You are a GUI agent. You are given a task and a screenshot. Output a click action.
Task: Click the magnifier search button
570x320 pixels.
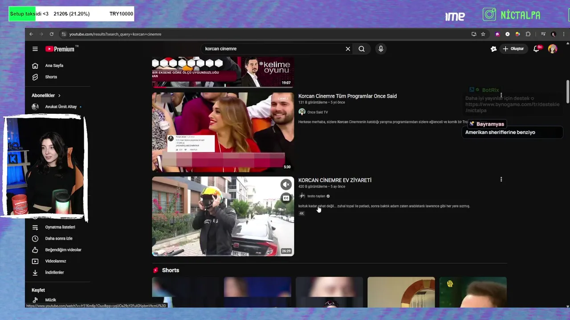tap(362, 49)
